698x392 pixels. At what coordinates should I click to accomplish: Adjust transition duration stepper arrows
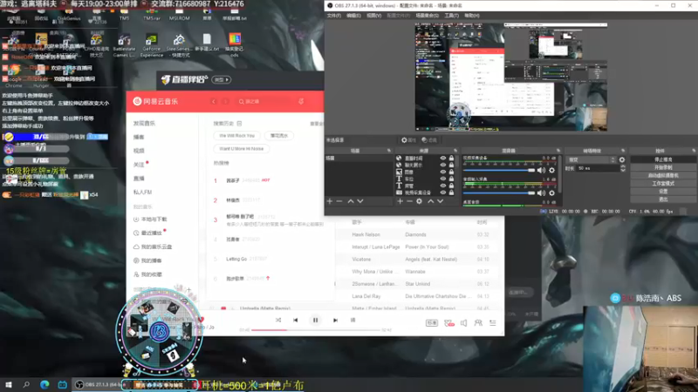click(x=623, y=168)
